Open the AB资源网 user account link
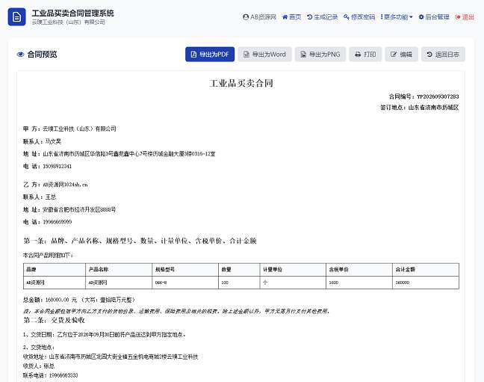This screenshot has height=382, width=484. [259, 17]
